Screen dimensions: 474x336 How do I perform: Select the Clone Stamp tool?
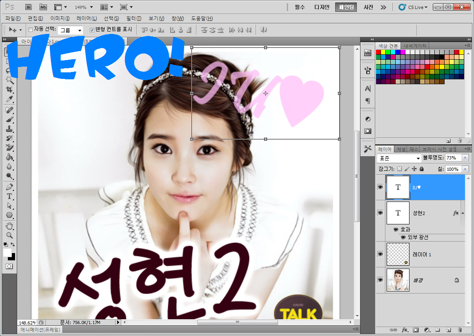(9, 129)
